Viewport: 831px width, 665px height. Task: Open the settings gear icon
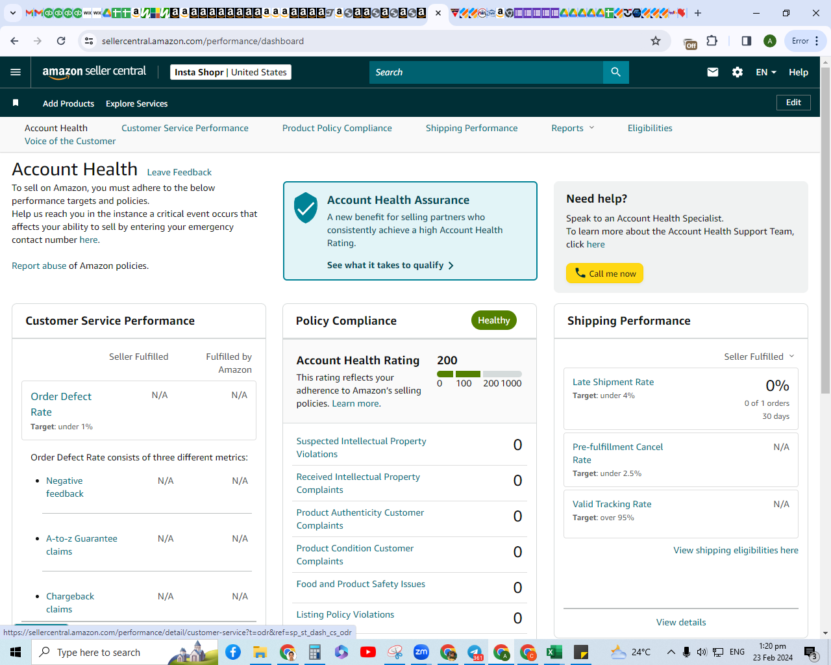(x=738, y=72)
